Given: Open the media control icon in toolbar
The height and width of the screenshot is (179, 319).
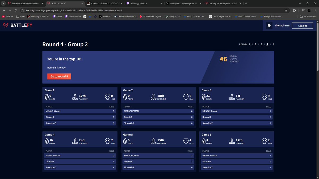Looking at the screenshot, I should (x=303, y=10).
